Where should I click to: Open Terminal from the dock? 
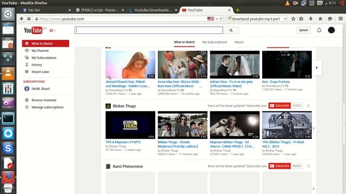click(x=8, y=119)
